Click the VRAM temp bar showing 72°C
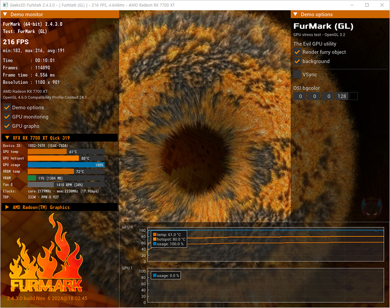The image size is (390, 308). (66, 172)
